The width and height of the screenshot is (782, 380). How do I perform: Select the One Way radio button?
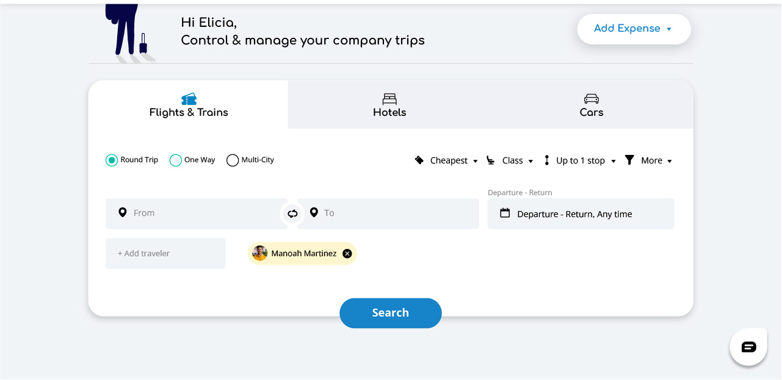coord(176,160)
